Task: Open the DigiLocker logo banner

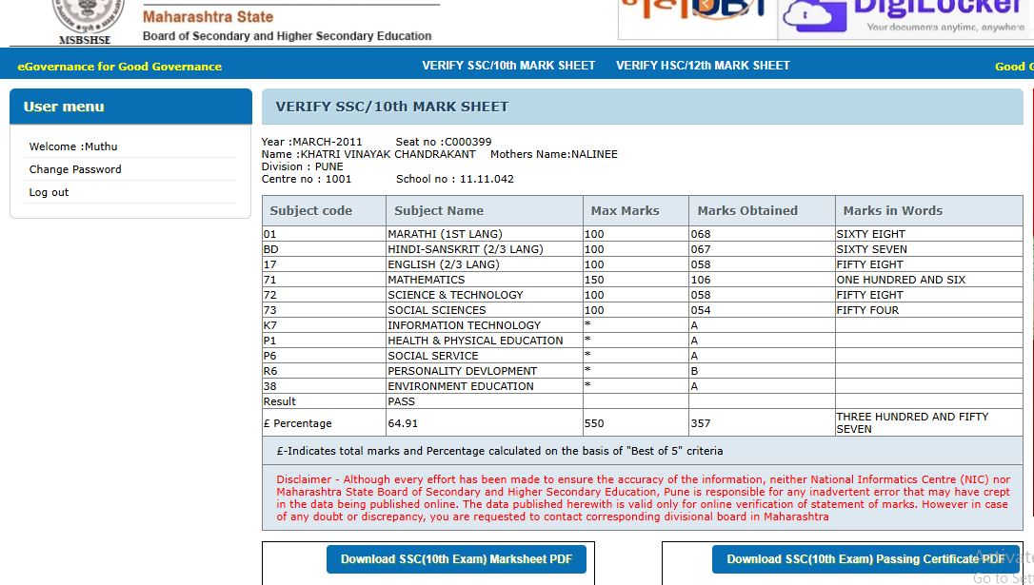Action: point(905,19)
